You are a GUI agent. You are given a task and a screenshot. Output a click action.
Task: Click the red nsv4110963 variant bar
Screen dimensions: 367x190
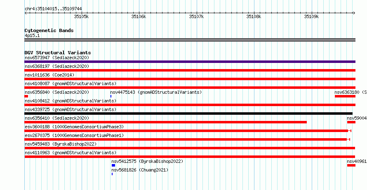pos(190,157)
